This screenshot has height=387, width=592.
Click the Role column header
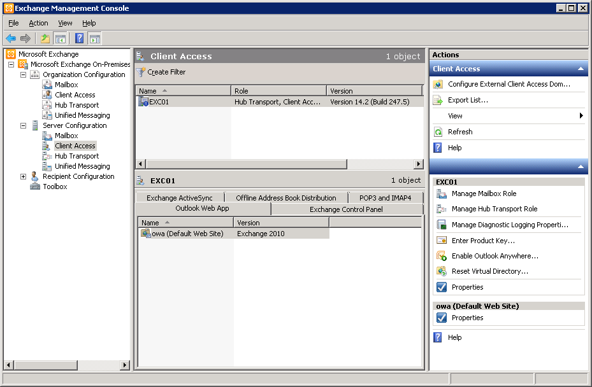tap(279, 91)
